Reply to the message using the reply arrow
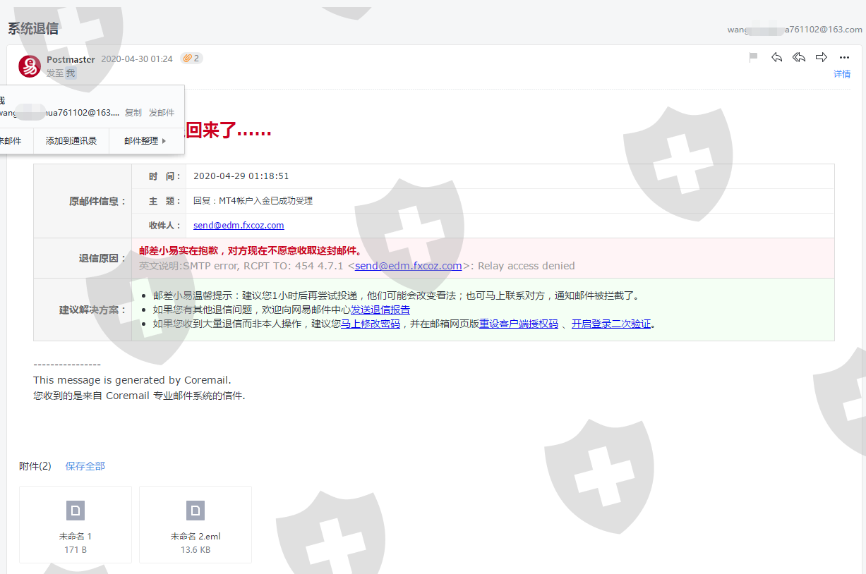The height and width of the screenshot is (574, 866). pos(776,57)
